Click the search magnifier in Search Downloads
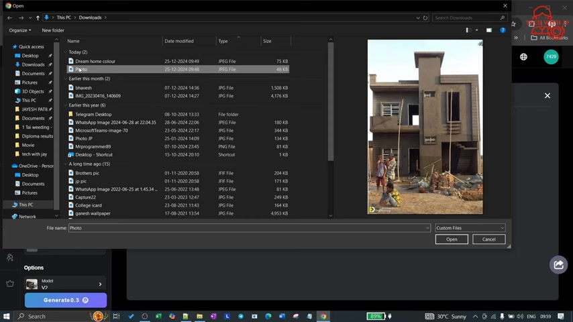 (502, 17)
